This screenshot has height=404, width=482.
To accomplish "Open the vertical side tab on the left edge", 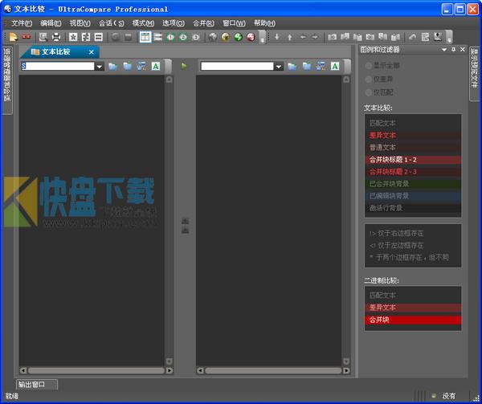I will (6, 80).
